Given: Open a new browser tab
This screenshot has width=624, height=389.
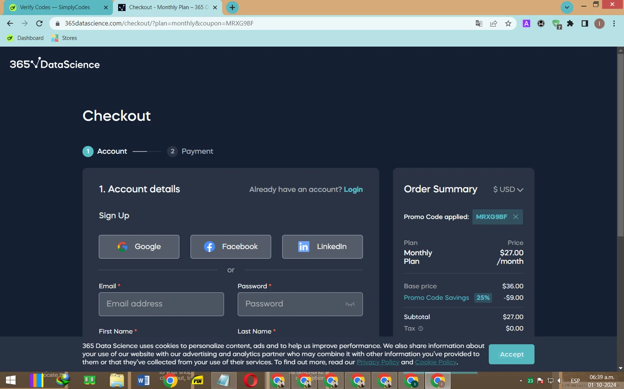Looking at the screenshot, I should 232,7.
